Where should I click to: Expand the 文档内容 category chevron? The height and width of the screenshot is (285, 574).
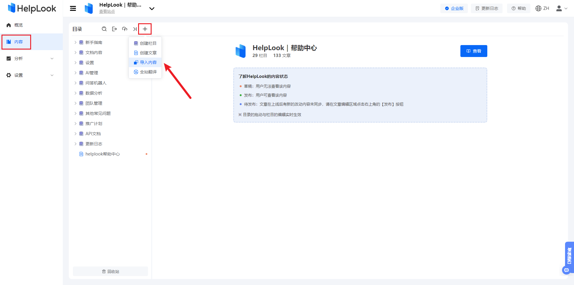tap(75, 53)
